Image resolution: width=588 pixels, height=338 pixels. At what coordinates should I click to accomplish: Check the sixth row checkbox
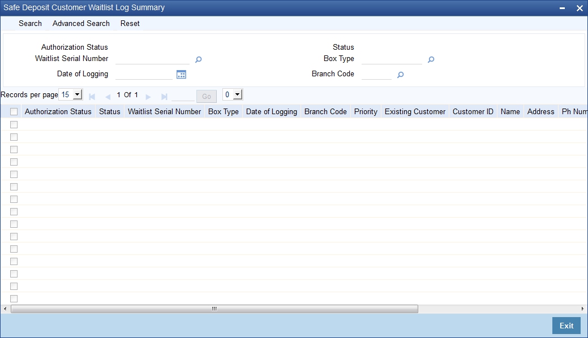pos(14,187)
